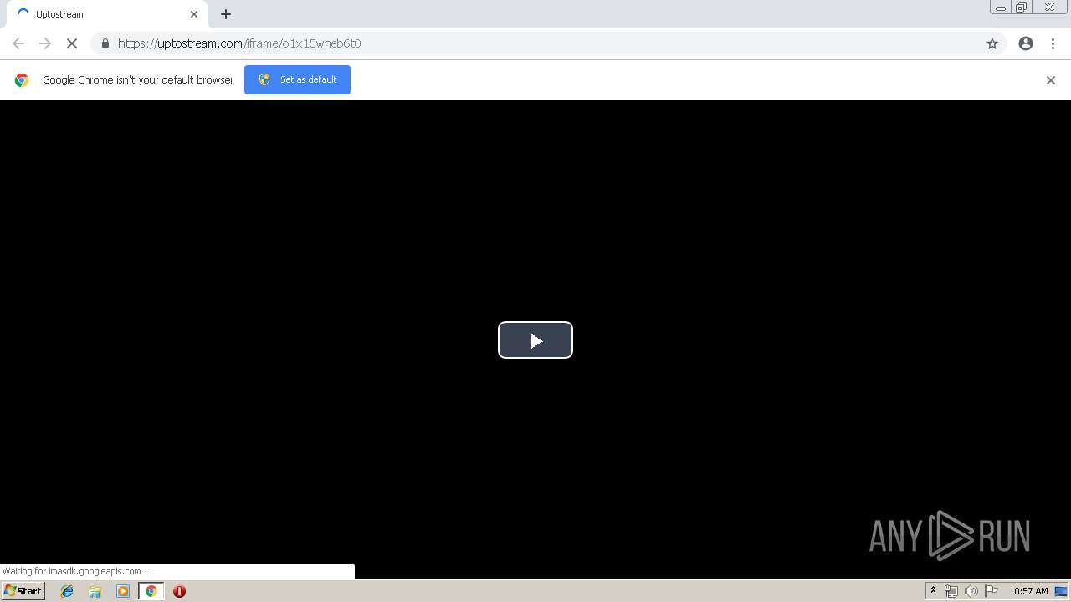Stop loading the page
The width and height of the screenshot is (1071, 602).
[x=72, y=43]
